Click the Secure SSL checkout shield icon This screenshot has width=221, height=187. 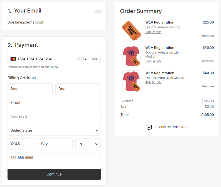[149, 127]
